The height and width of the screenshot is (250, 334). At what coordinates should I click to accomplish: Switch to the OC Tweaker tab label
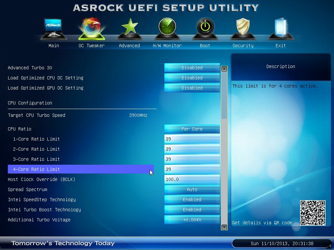click(92, 46)
